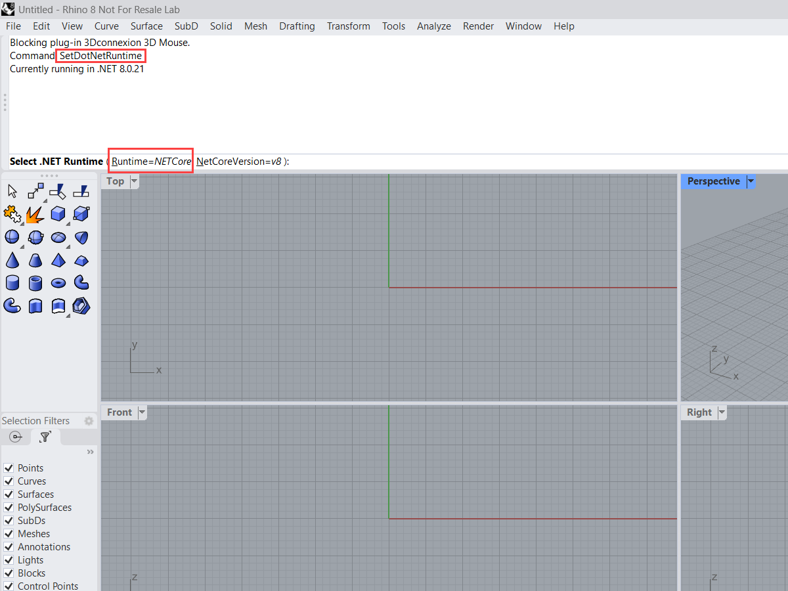This screenshot has width=788, height=591.
Task: Select the Tube tool
Action: pyautogui.click(x=35, y=282)
